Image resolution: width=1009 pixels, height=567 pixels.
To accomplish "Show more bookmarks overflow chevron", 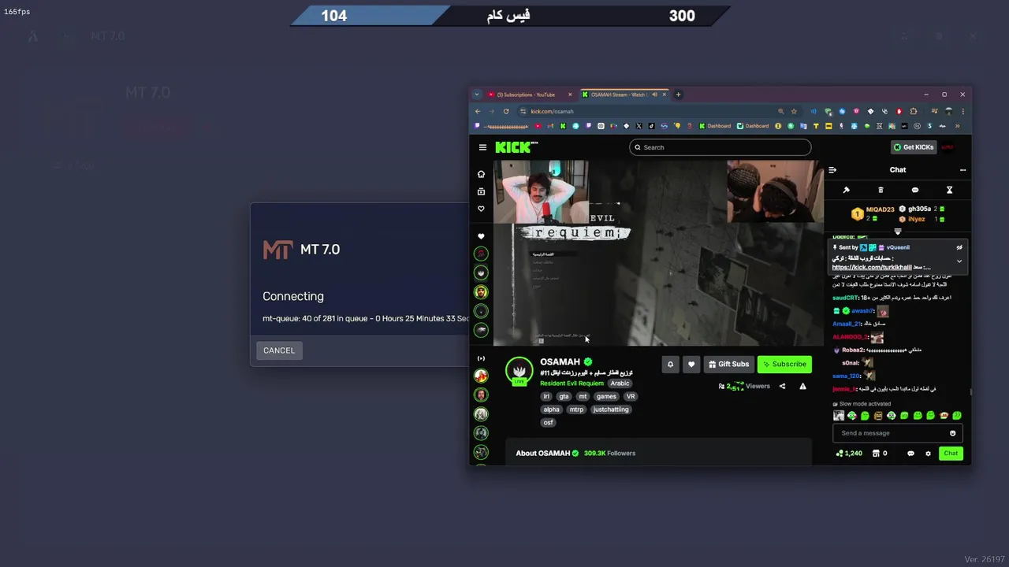I will (958, 126).
